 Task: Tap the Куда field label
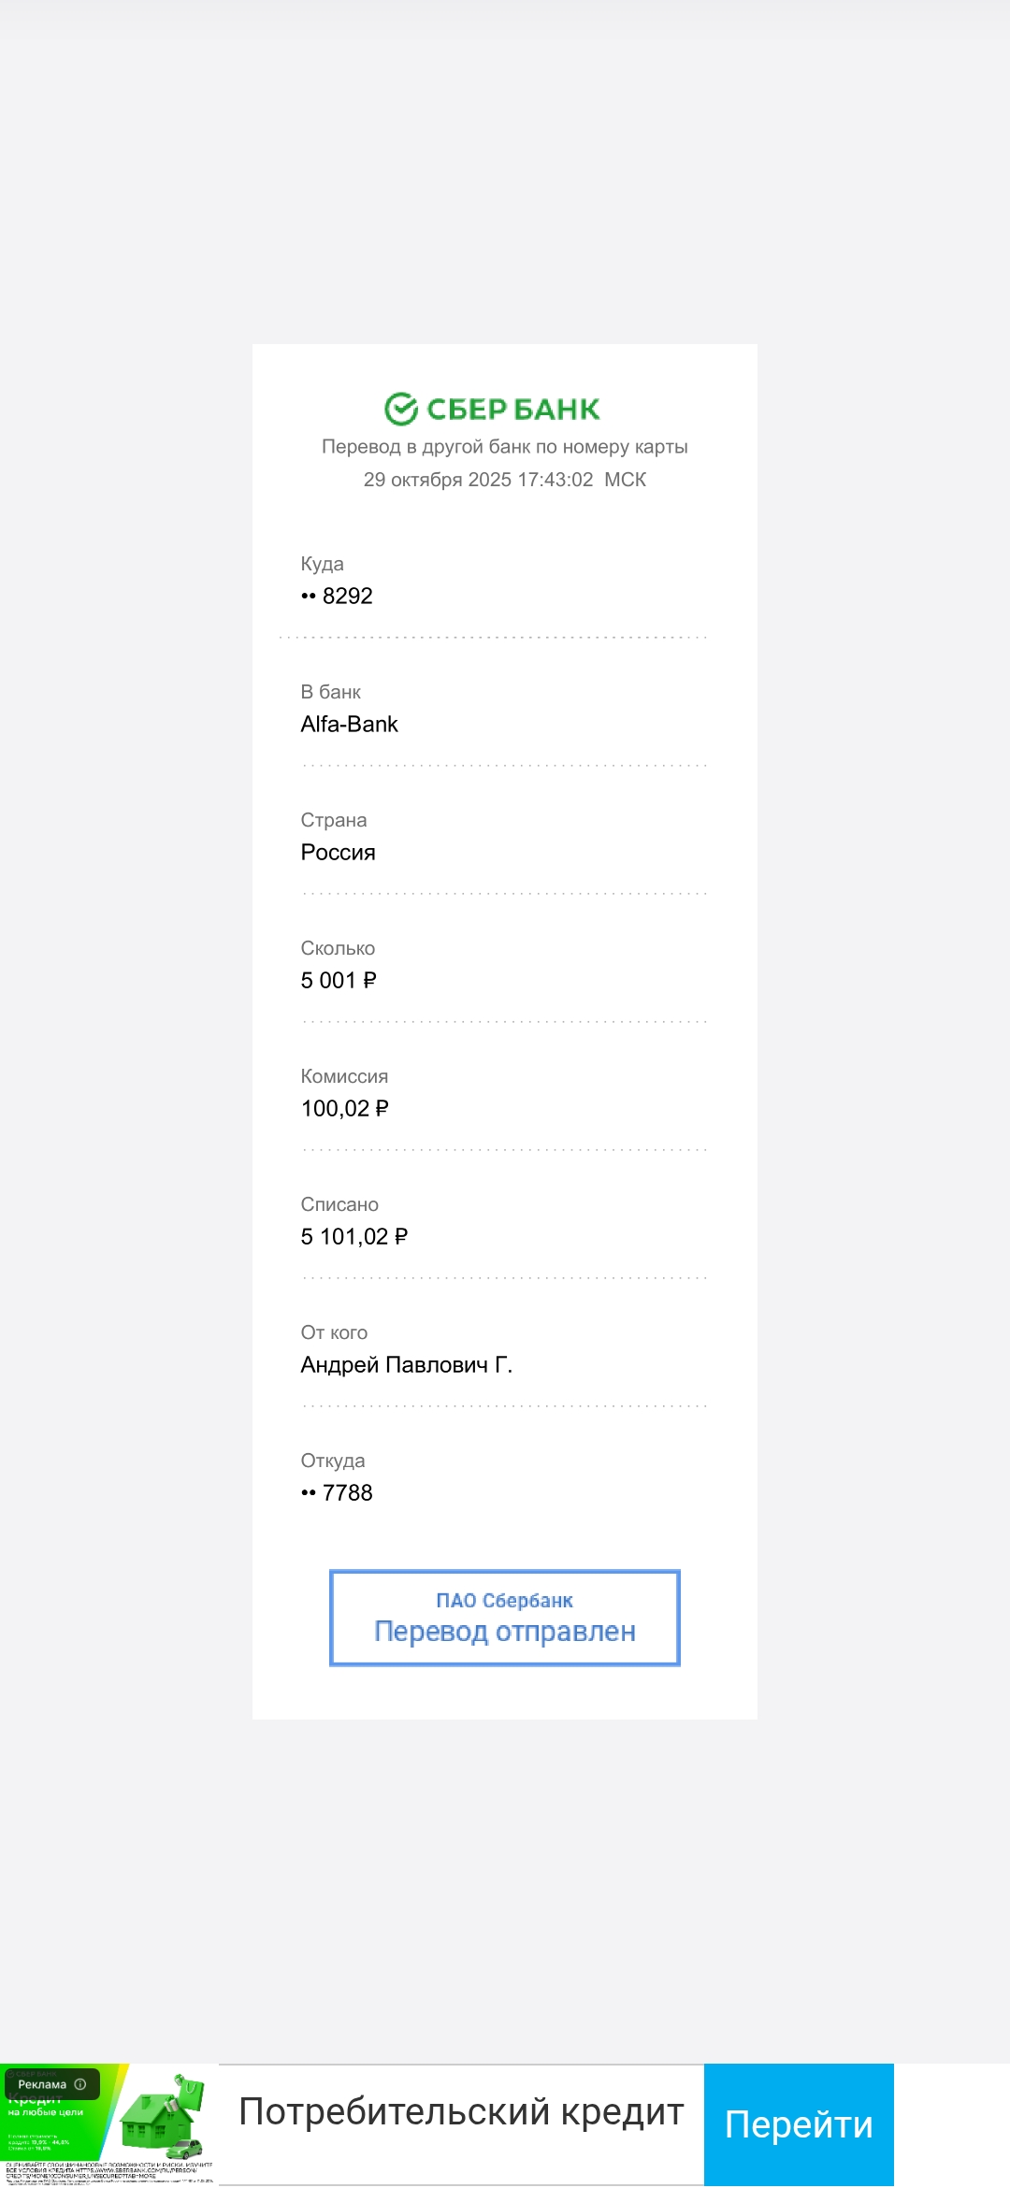click(x=323, y=564)
